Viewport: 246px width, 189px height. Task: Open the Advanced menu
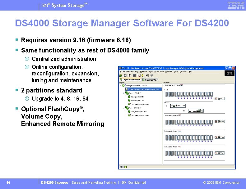183,72
